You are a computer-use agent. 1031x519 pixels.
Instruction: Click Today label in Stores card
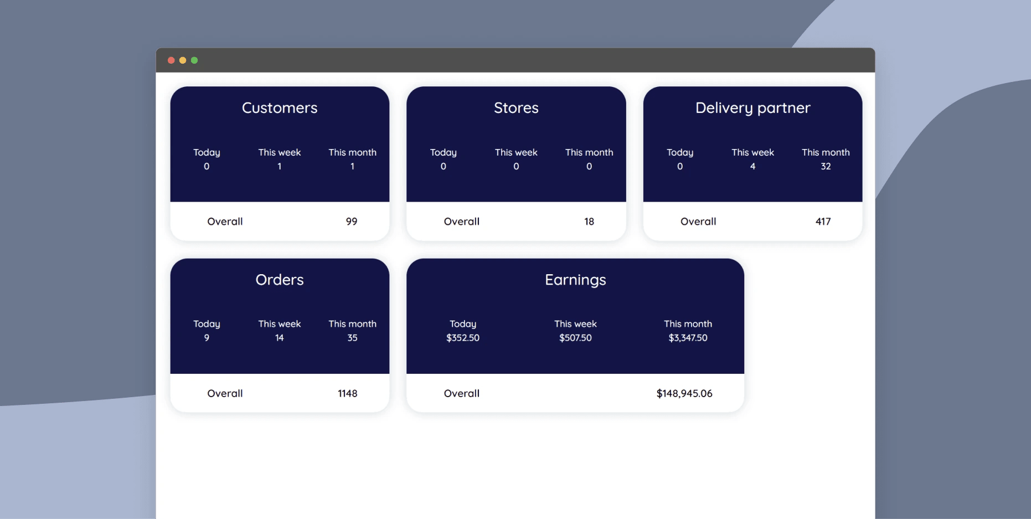point(443,153)
